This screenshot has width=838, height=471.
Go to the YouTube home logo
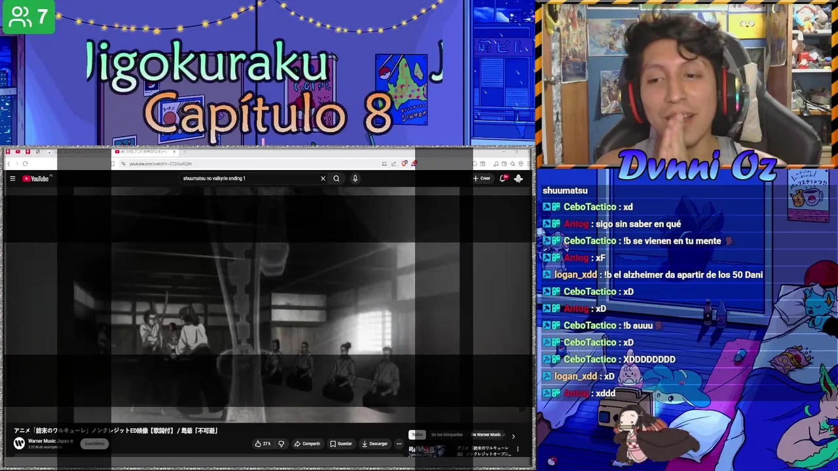(x=36, y=179)
